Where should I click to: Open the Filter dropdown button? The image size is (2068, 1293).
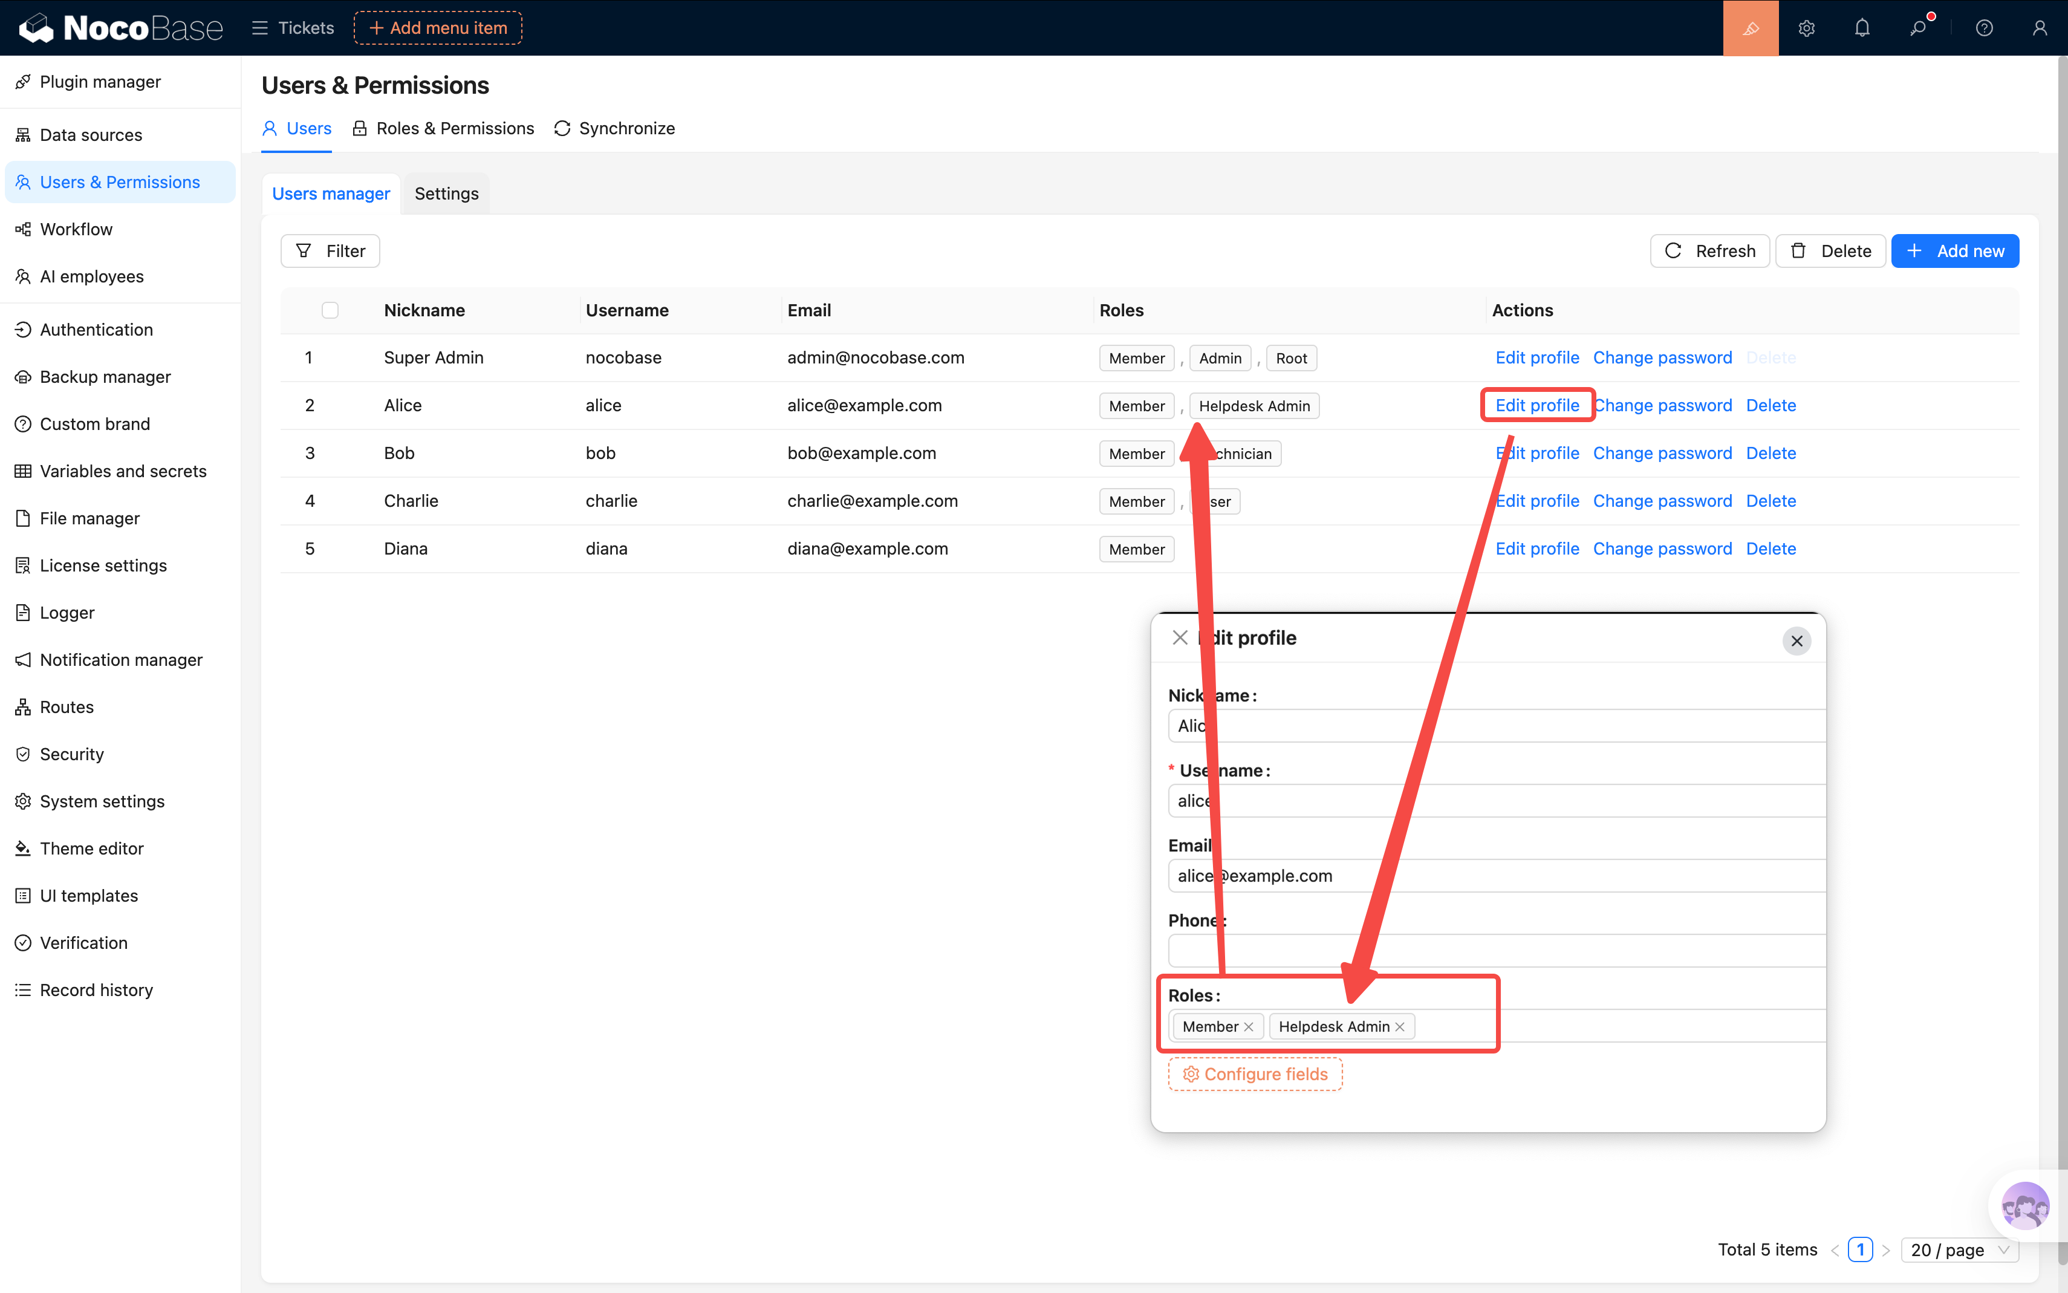(330, 252)
